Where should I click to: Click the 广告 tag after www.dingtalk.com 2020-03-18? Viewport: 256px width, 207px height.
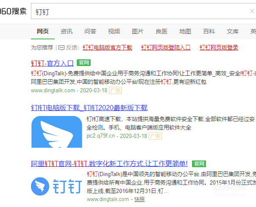click(x=115, y=90)
